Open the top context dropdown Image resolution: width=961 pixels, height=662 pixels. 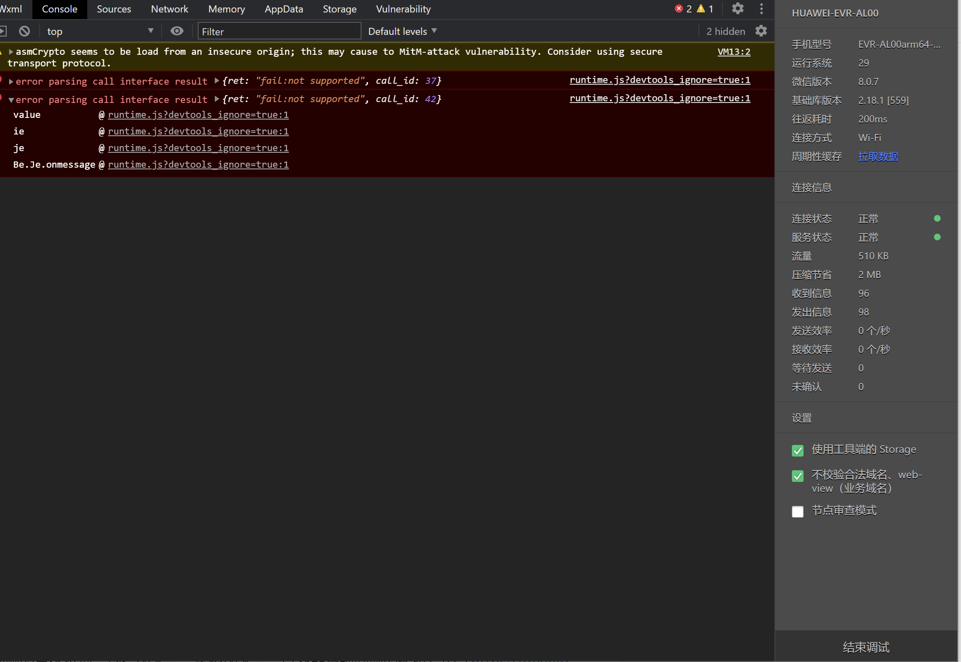pos(100,31)
